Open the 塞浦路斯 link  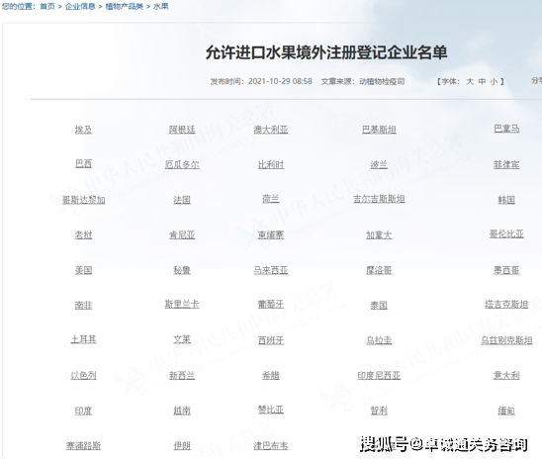click(83, 446)
